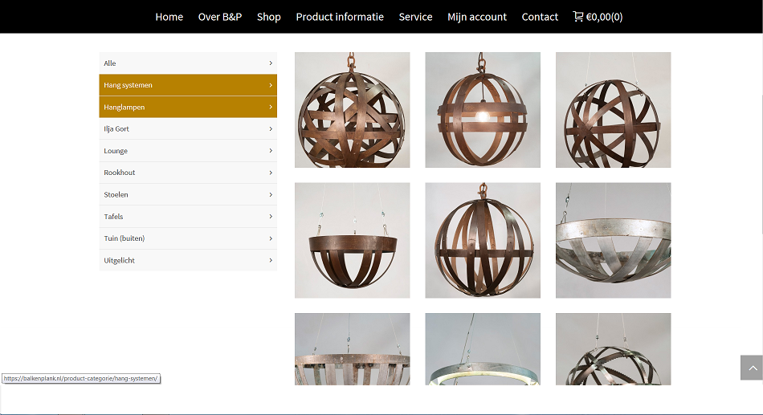Open the silver metal bowl lamp product
The height and width of the screenshot is (415, 763).
pos(613,240)
